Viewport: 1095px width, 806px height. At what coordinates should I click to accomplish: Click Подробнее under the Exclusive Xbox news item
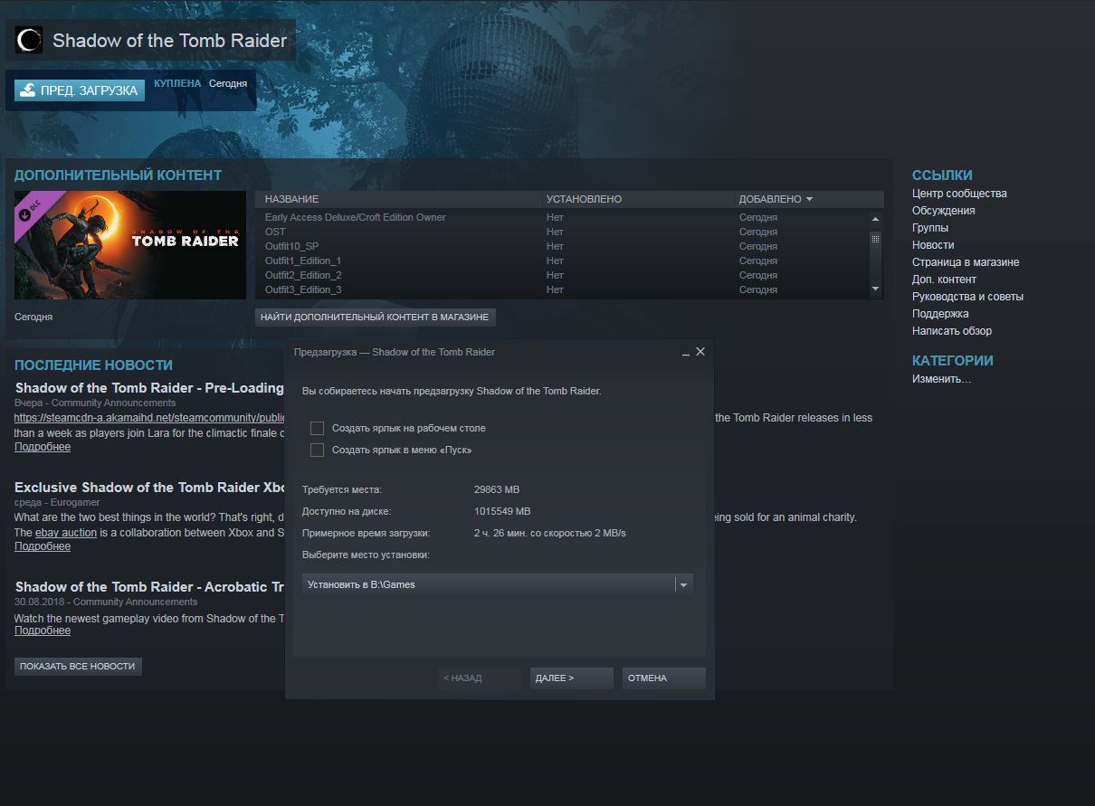43,546
